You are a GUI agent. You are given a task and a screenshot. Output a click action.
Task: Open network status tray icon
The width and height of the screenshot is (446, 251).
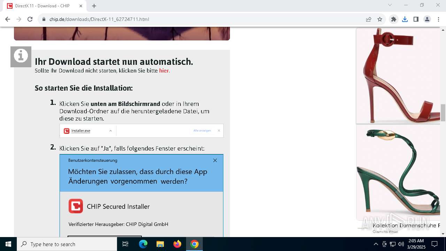[x=393, y=244]
